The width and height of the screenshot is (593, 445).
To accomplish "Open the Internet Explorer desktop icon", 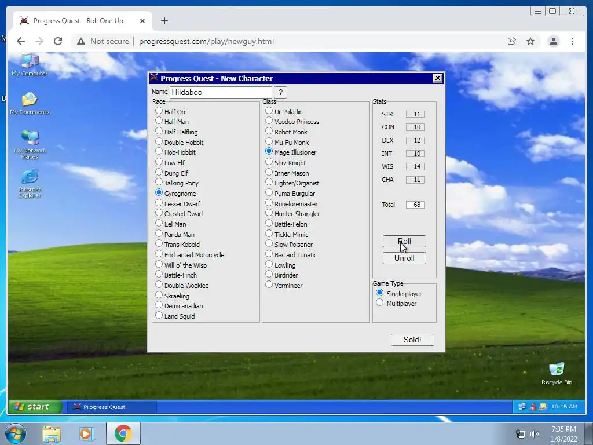I will point(30,184).
